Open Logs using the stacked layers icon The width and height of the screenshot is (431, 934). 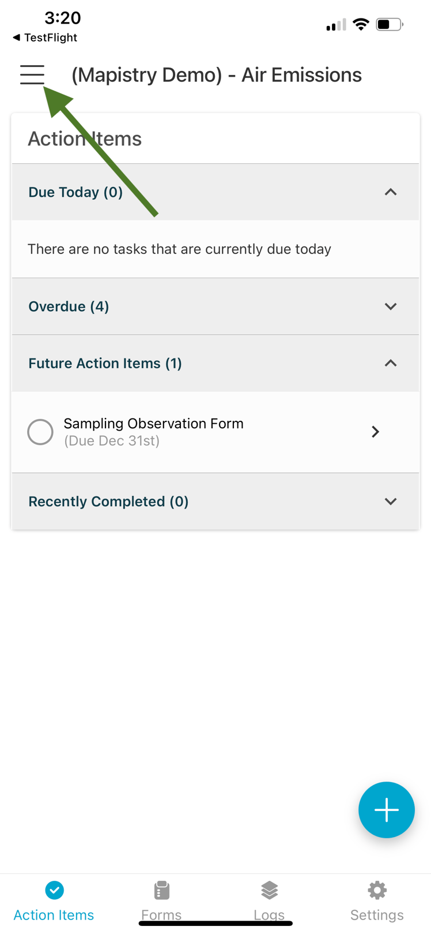click(269, 890)
